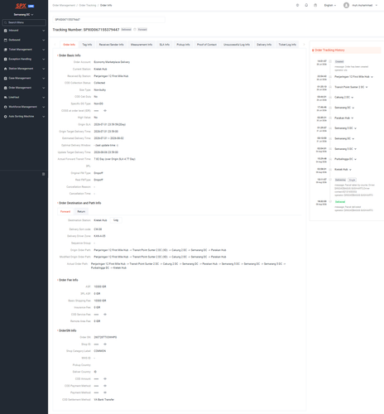Open the LineHaul truck icon in sidebar
The width and height of the screenshot is (384, 414).
coord(6,98)
